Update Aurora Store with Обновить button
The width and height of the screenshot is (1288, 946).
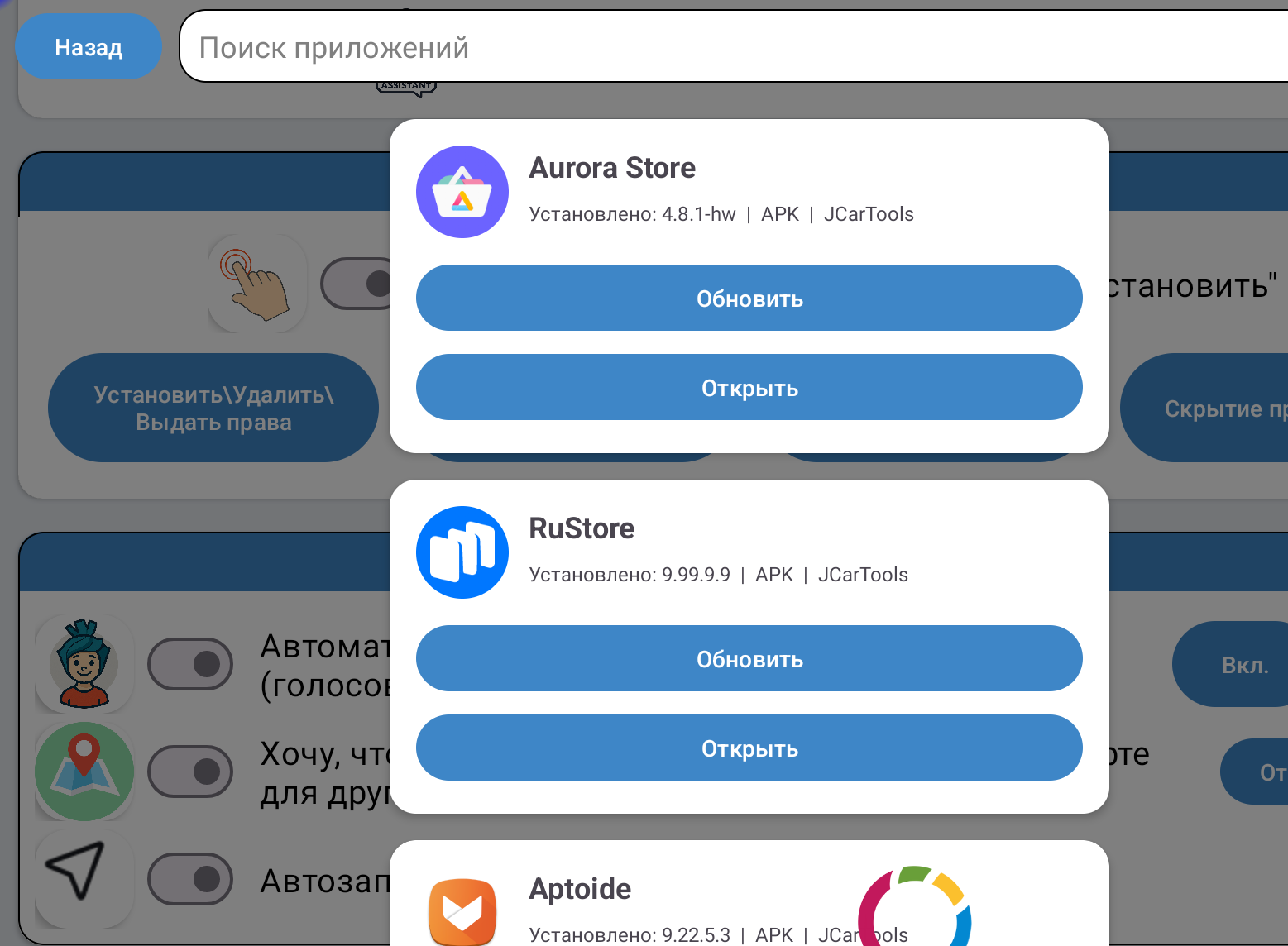749,298
